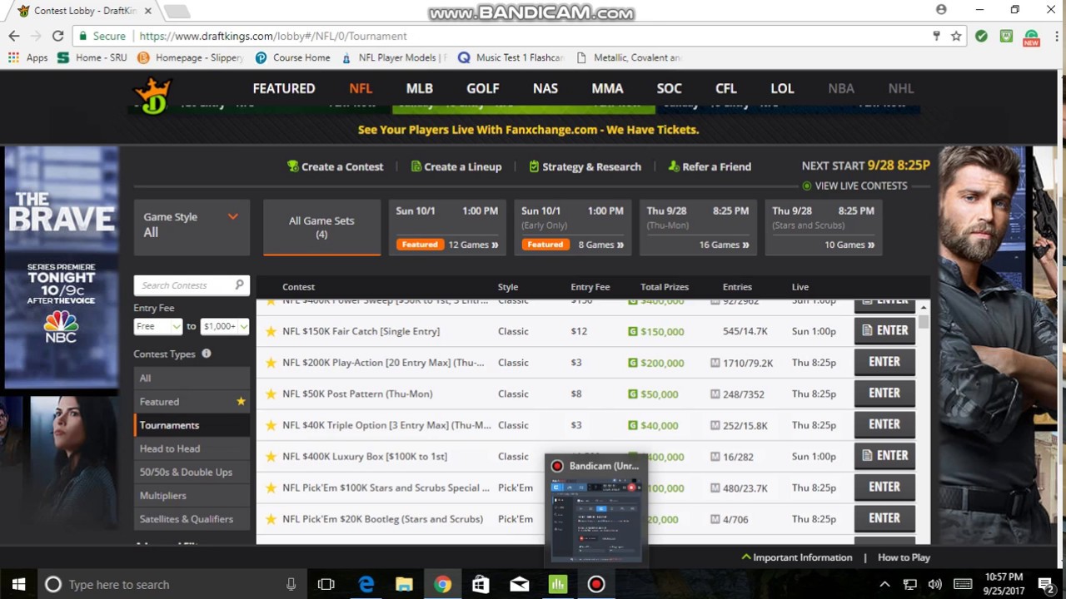Image resolution: width=1066 pixels, height=599 pixels.
Task: Sort by the Entry Fee column header
Action: tap(590, 287)
